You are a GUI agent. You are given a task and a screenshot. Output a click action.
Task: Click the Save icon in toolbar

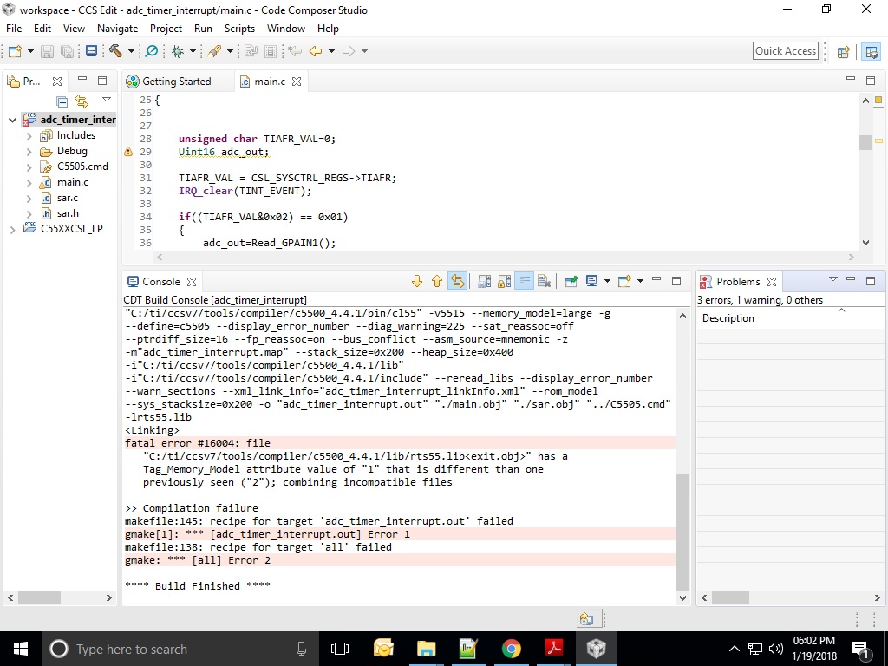(47, 51)
